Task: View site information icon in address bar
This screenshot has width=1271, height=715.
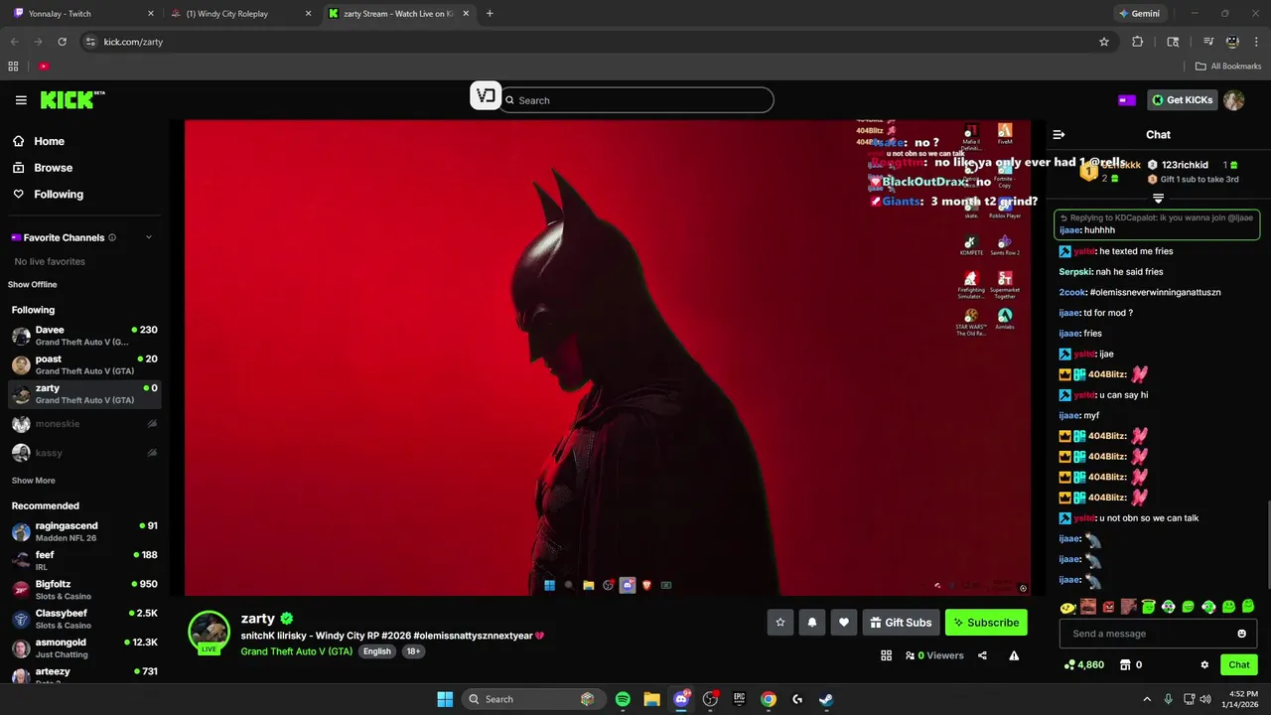Action: click(x=90, y=42)
